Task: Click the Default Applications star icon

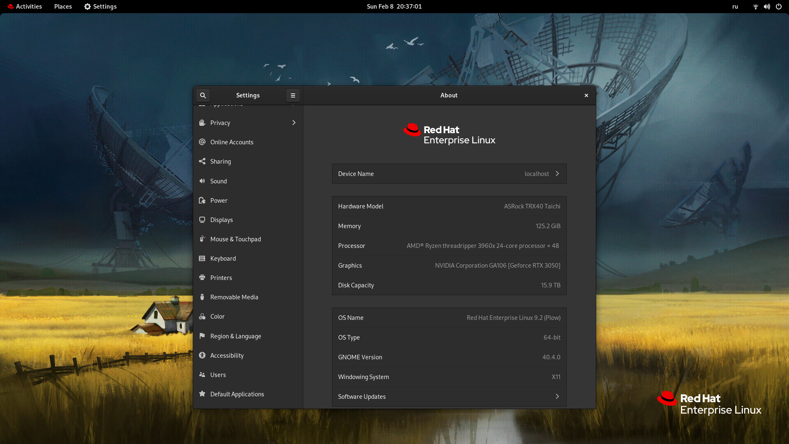Action: click(202, 394)
